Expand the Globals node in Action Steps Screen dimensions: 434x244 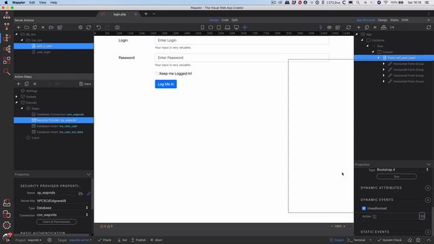pos(16,96)
